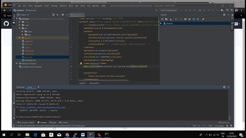Open Project panel gear settings
Screen dimensions: 246x138
[x=63, y=15]
